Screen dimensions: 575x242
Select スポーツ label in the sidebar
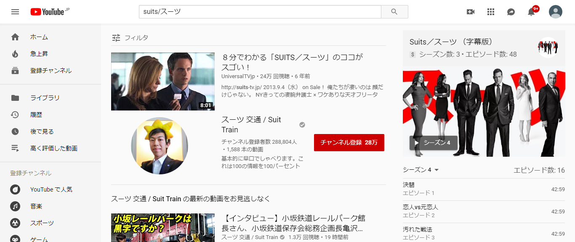click(x=42, y=223)
